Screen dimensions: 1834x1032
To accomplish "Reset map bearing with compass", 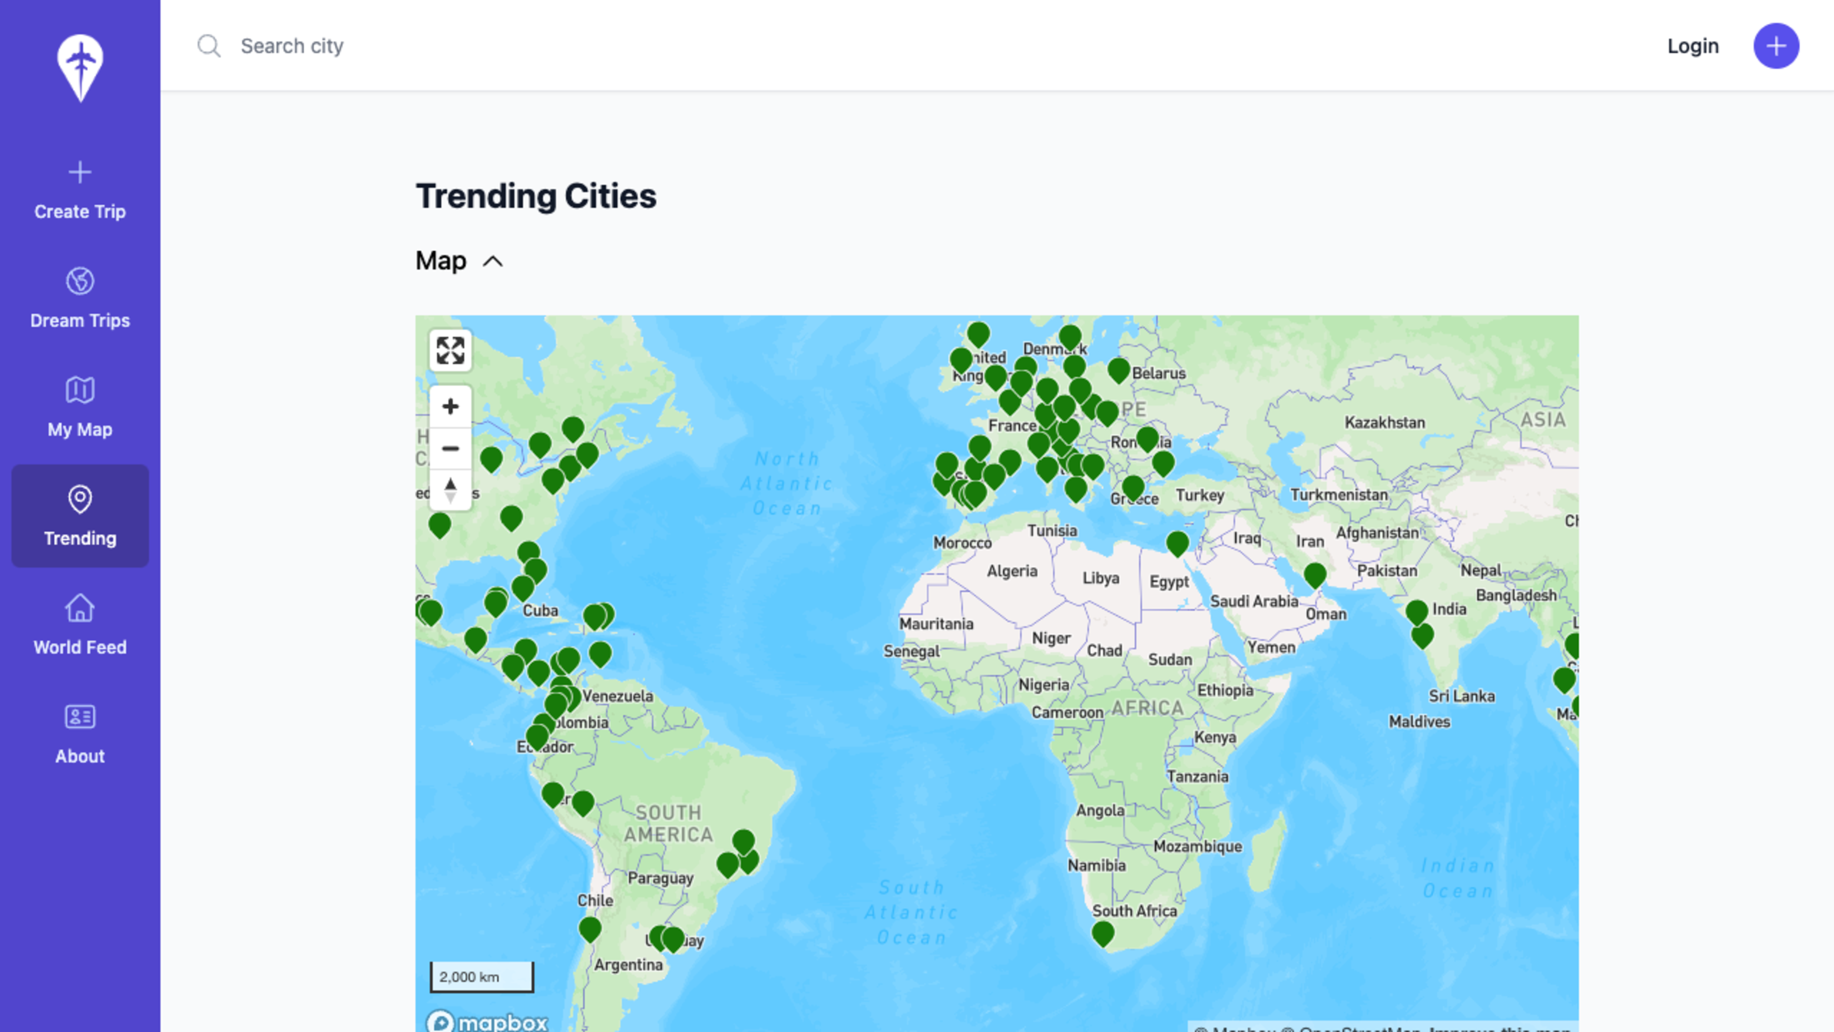I will [x=450, y=490].
